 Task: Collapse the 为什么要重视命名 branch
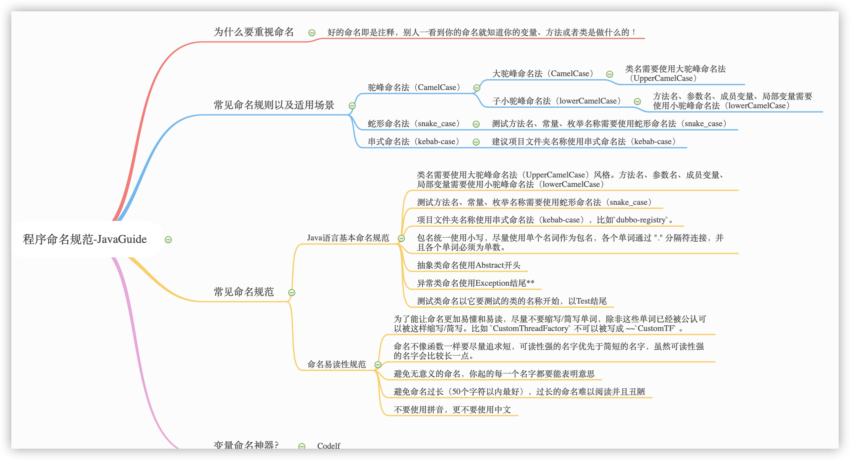click(312, 33)
